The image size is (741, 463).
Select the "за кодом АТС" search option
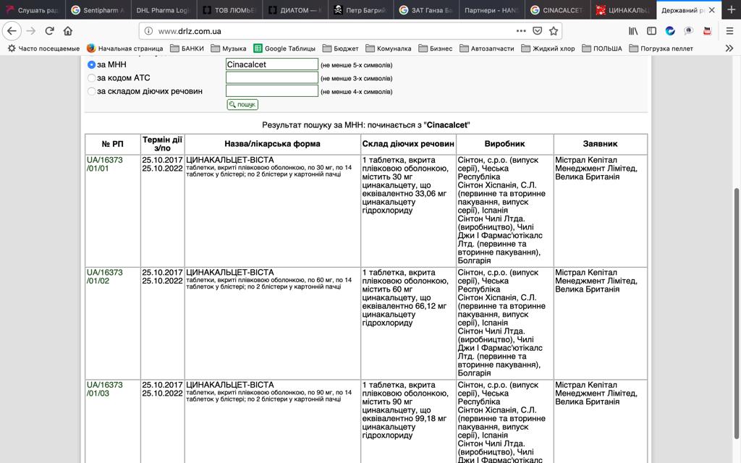[x=91, y=78]
